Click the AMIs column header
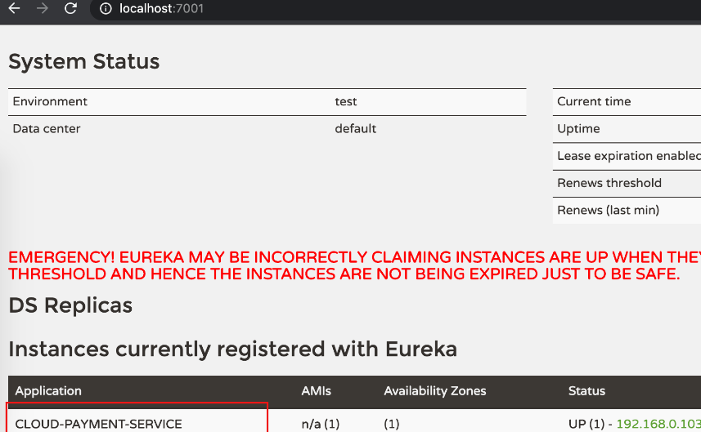This screenshot has width=701, height=432. 316,391
